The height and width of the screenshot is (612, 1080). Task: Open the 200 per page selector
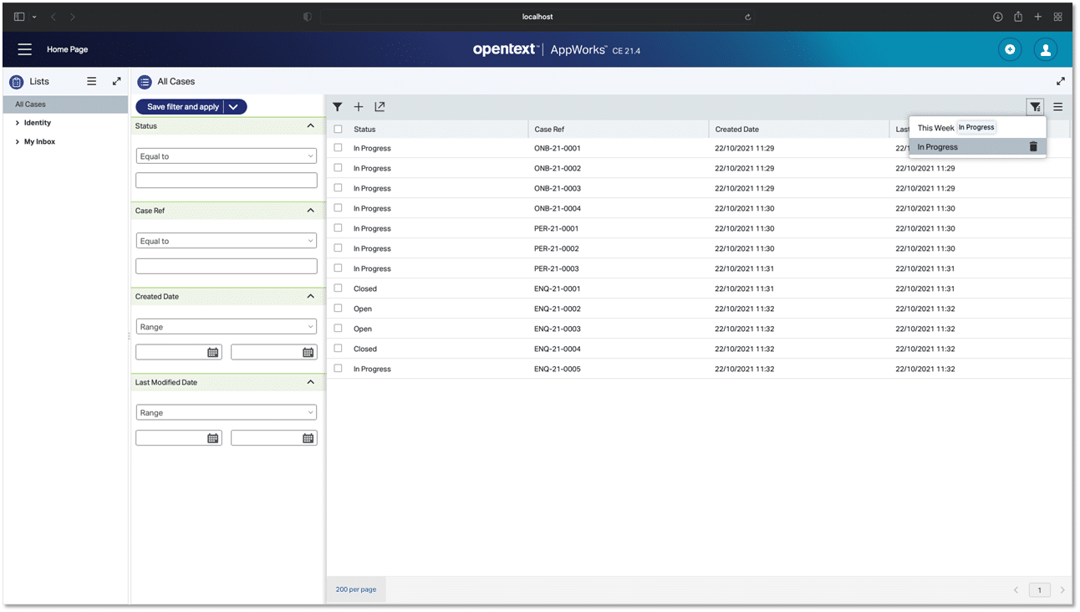355,589
